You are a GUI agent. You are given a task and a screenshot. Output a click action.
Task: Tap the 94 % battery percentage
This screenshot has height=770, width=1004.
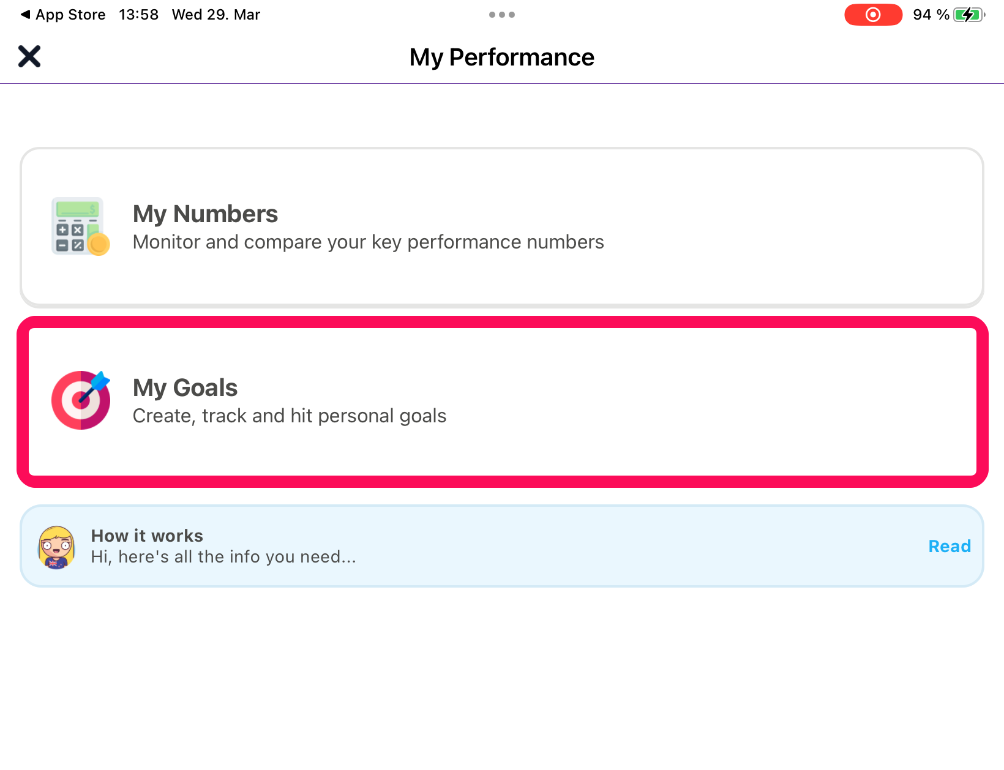coord(931,15)
